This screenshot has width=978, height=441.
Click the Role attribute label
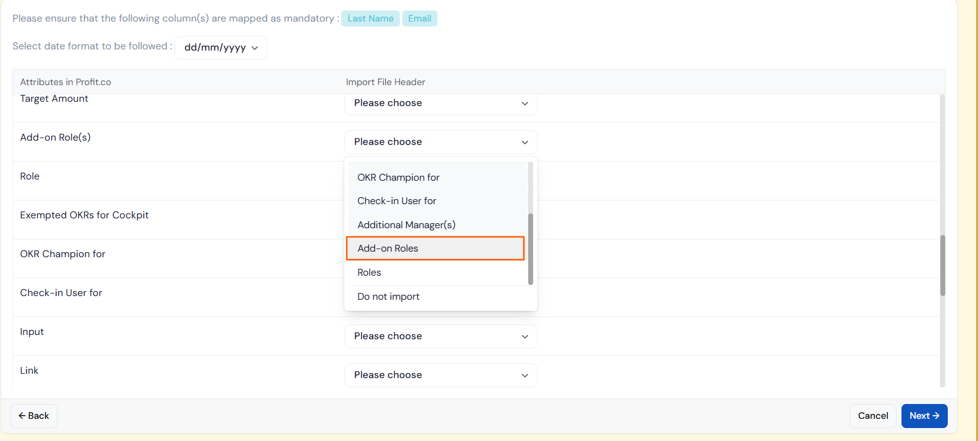point(30,176)
